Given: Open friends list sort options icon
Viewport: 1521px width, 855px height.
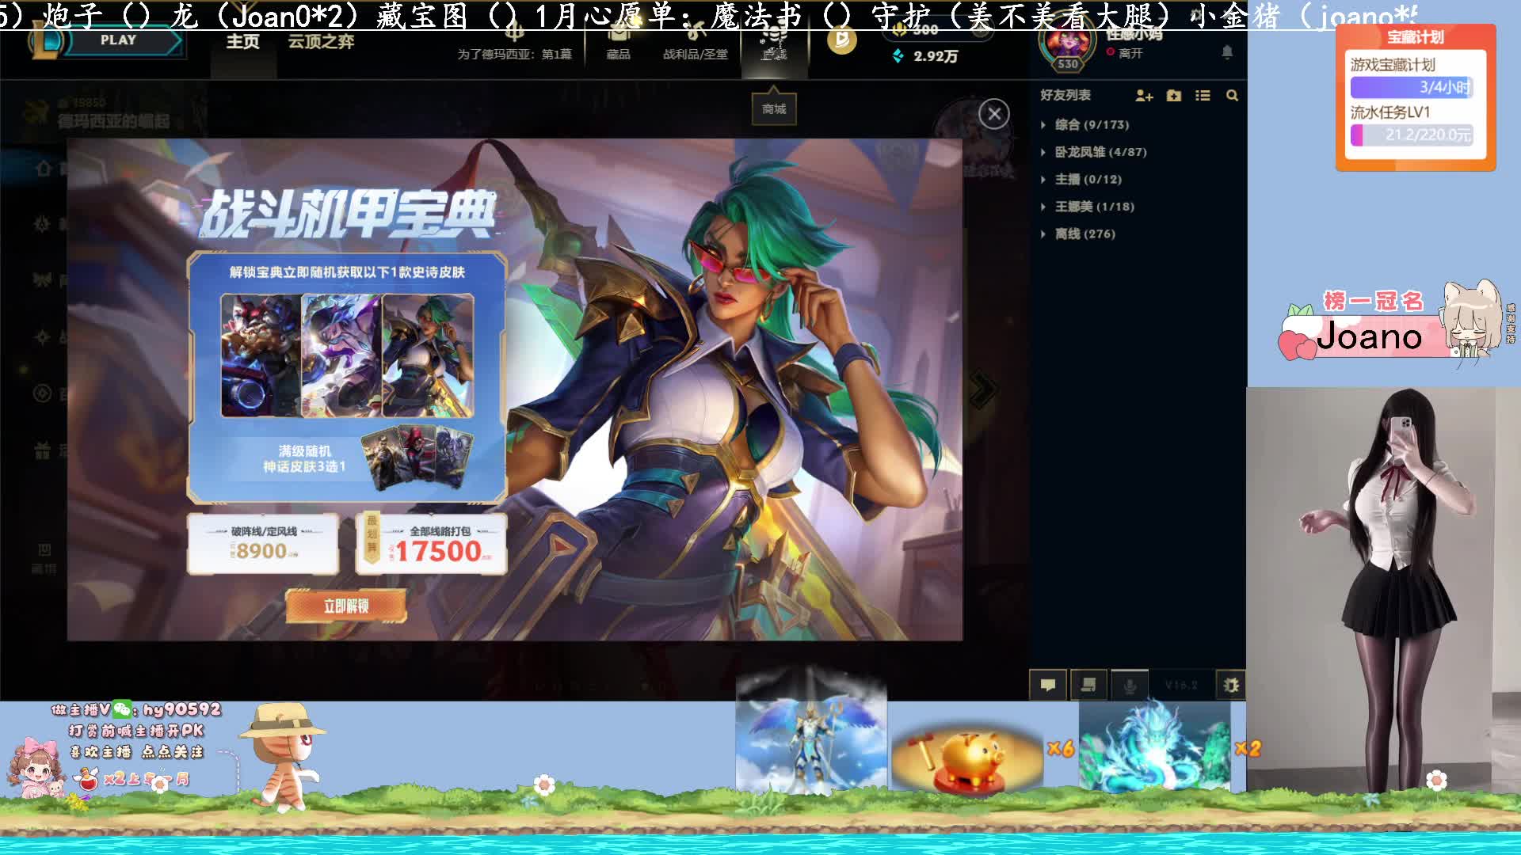Looking at the screenshot, I should (1203, 96).
